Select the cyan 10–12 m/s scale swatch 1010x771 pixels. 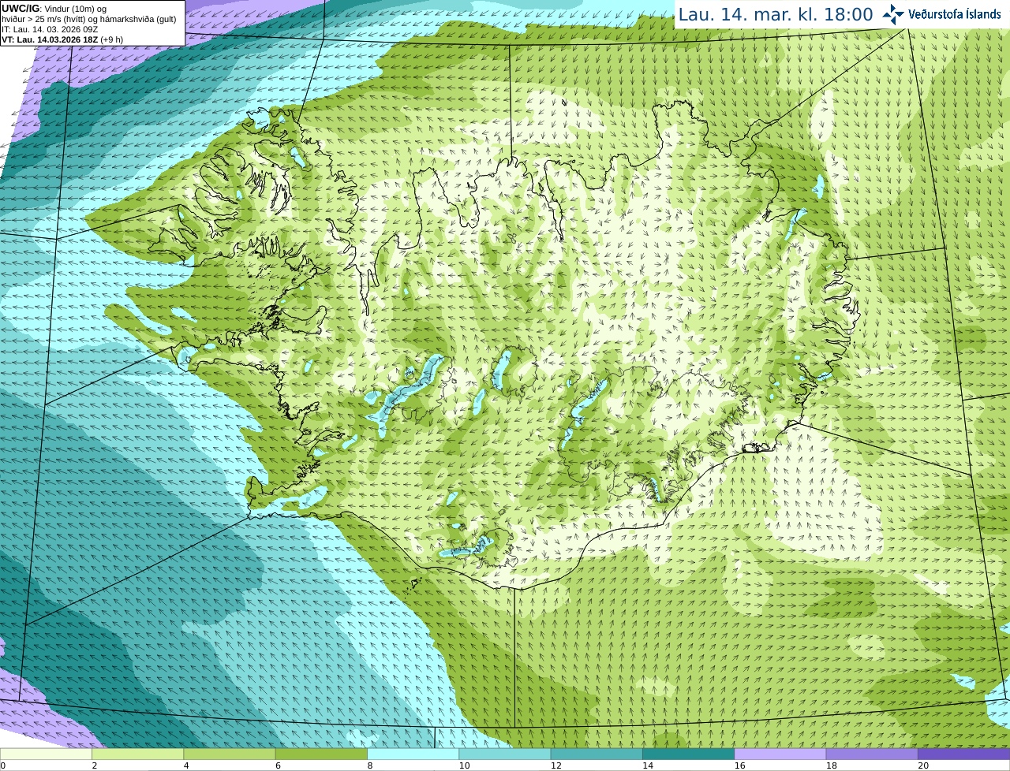coord(505,754)
